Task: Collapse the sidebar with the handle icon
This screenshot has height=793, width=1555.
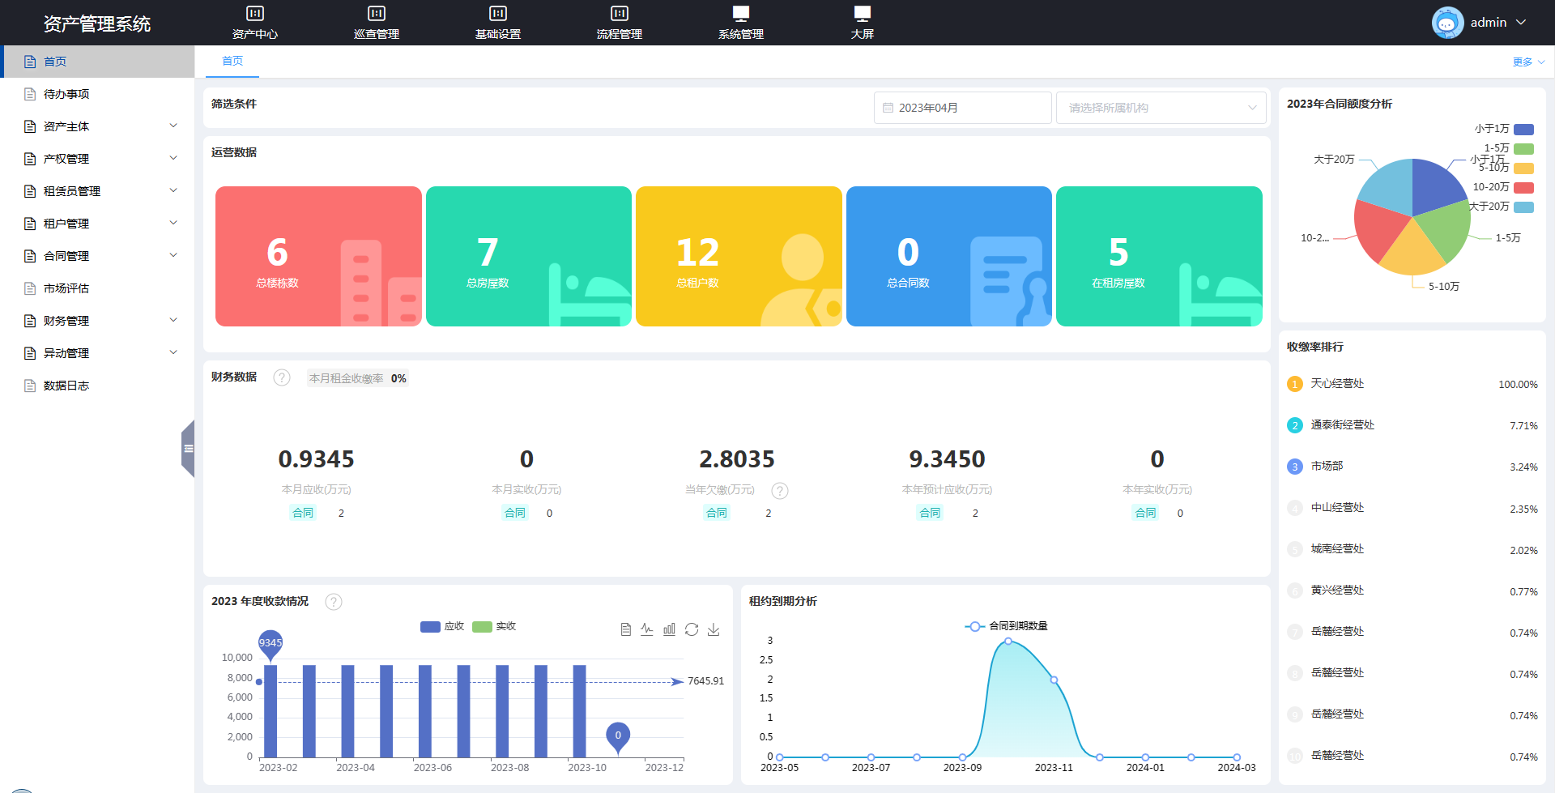Action: pos(188,449)
